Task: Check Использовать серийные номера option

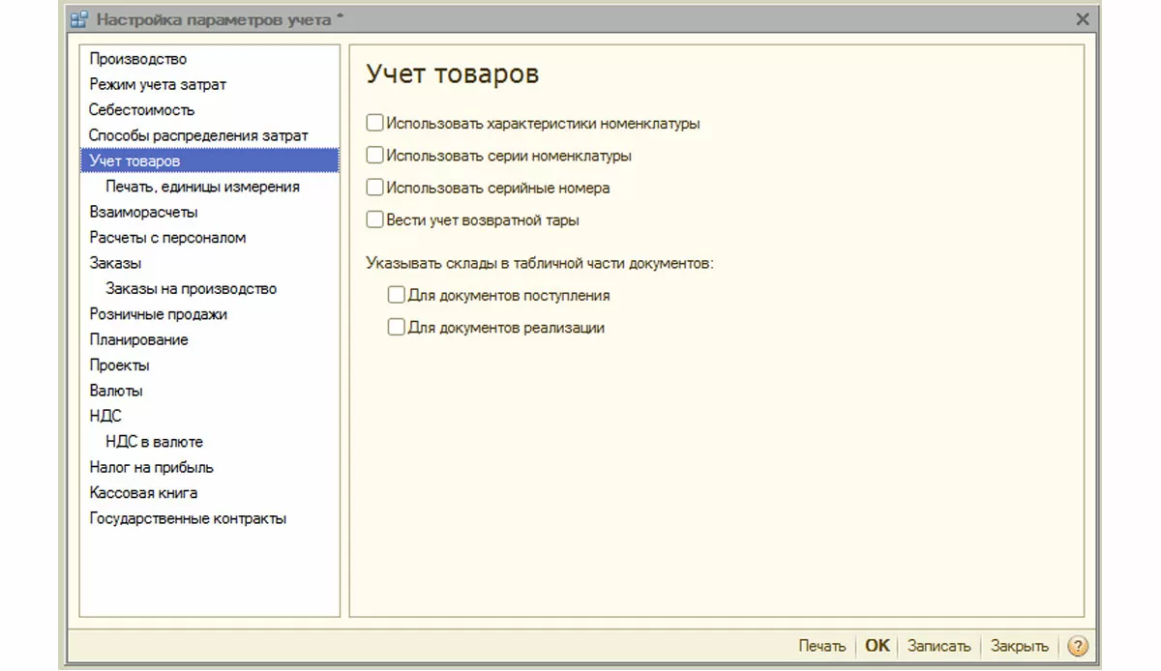Action: tap(374, 188)
